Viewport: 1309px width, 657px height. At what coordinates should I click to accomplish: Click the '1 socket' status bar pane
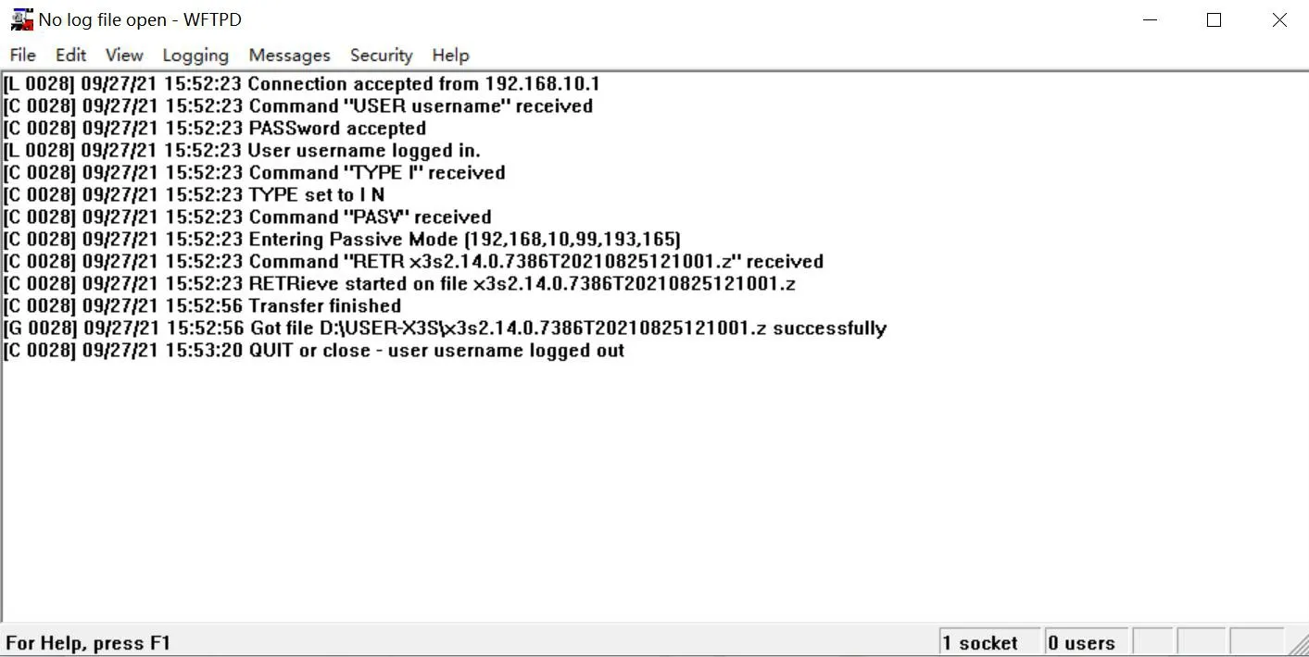click(988, 641)
